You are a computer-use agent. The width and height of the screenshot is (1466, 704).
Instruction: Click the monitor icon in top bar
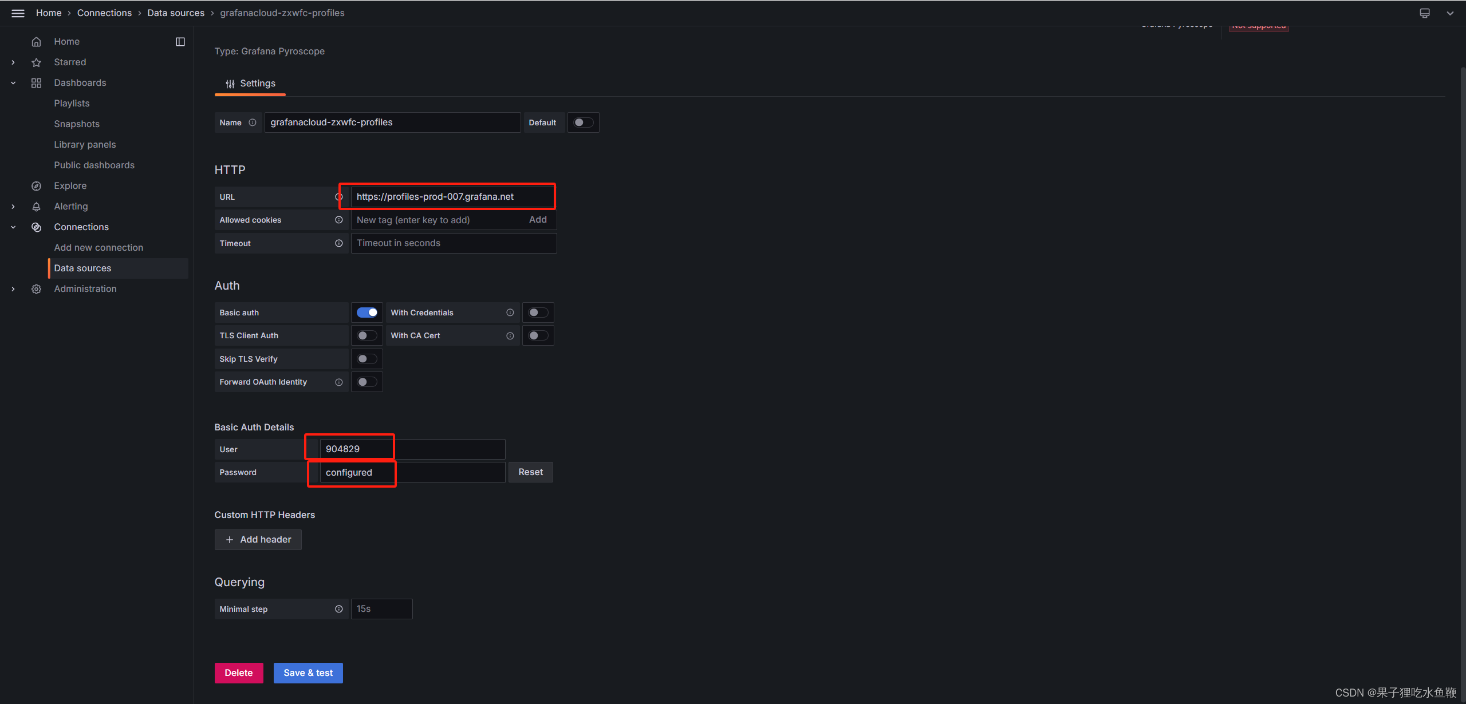pyautogui.click(x=1425, y=13)
